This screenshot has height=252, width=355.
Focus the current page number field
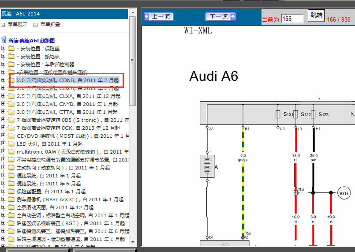pos(292,19)
